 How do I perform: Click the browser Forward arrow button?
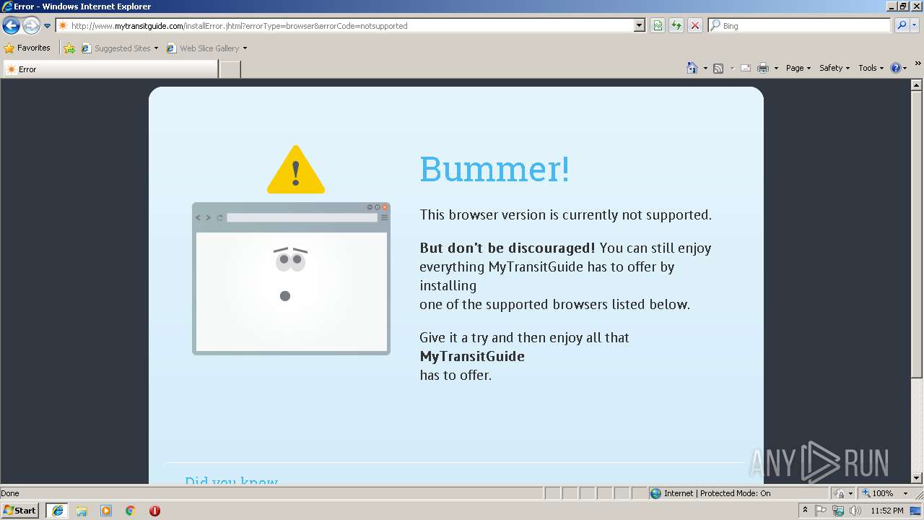pyautogui.click(x=31, y=26)
